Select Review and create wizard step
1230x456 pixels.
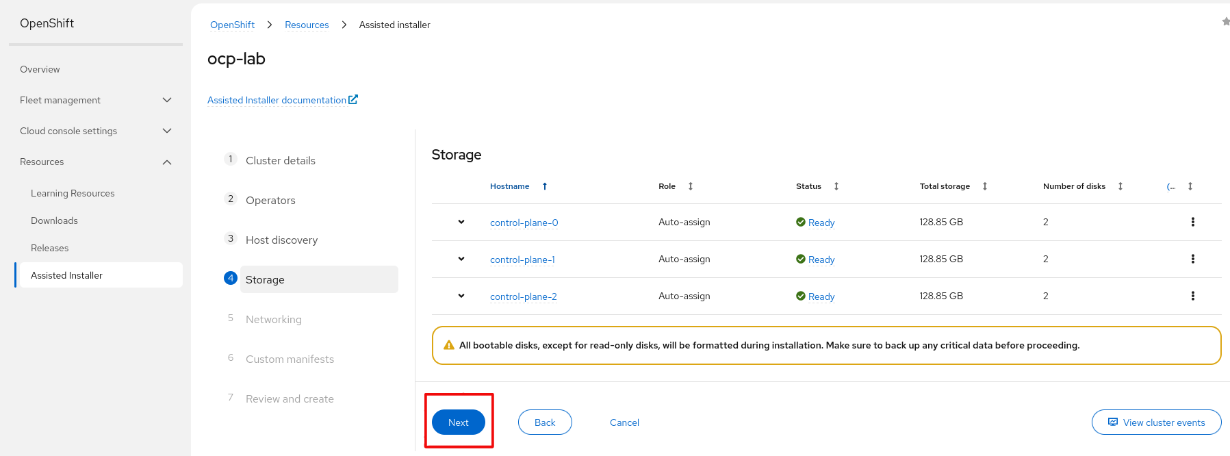290,398
